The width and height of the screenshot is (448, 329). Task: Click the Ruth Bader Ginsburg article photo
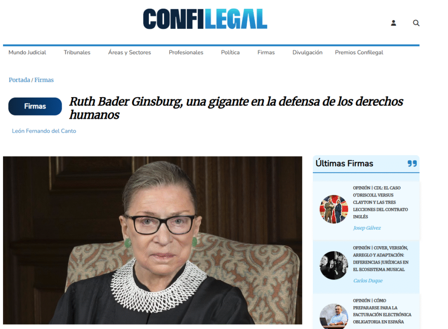153,240
